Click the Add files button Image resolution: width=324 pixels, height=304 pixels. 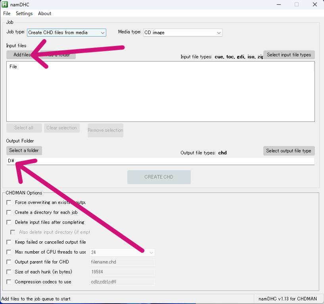point(22,55)
